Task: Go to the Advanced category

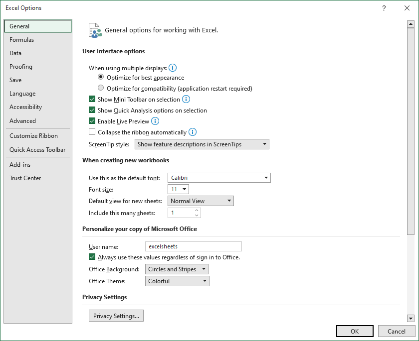Action: 38,121
